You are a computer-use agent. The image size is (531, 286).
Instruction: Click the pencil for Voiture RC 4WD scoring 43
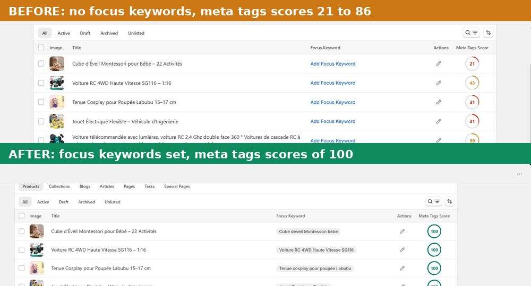439,83
